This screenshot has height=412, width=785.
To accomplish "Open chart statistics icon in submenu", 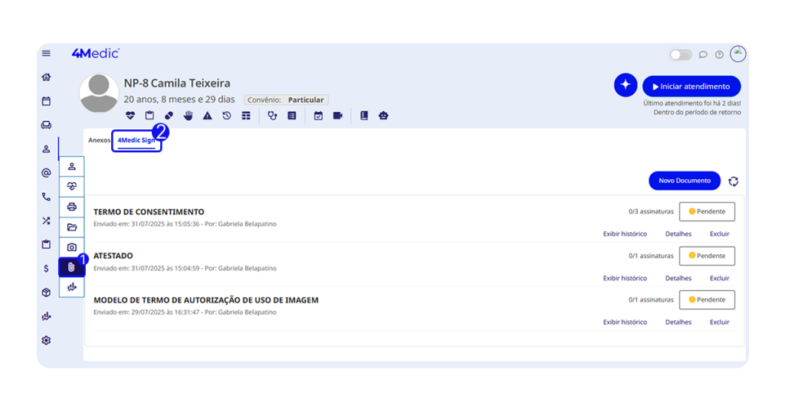I will [71, 287].
